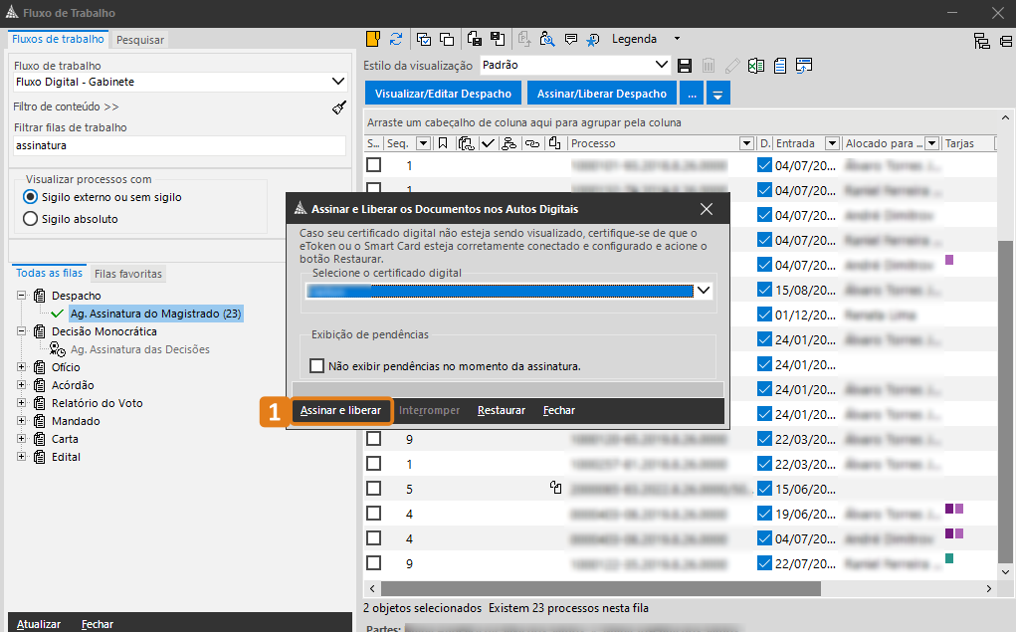The width and height of the screenshot is (1016, 632).
Task: Collapse the Despacho tree node
Action: [x=21, y=295]
